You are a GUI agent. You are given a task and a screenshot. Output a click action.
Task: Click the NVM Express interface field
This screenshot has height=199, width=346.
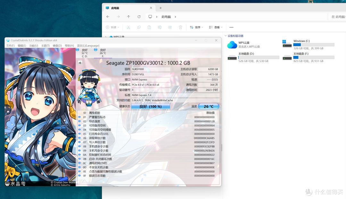[151, 80]
